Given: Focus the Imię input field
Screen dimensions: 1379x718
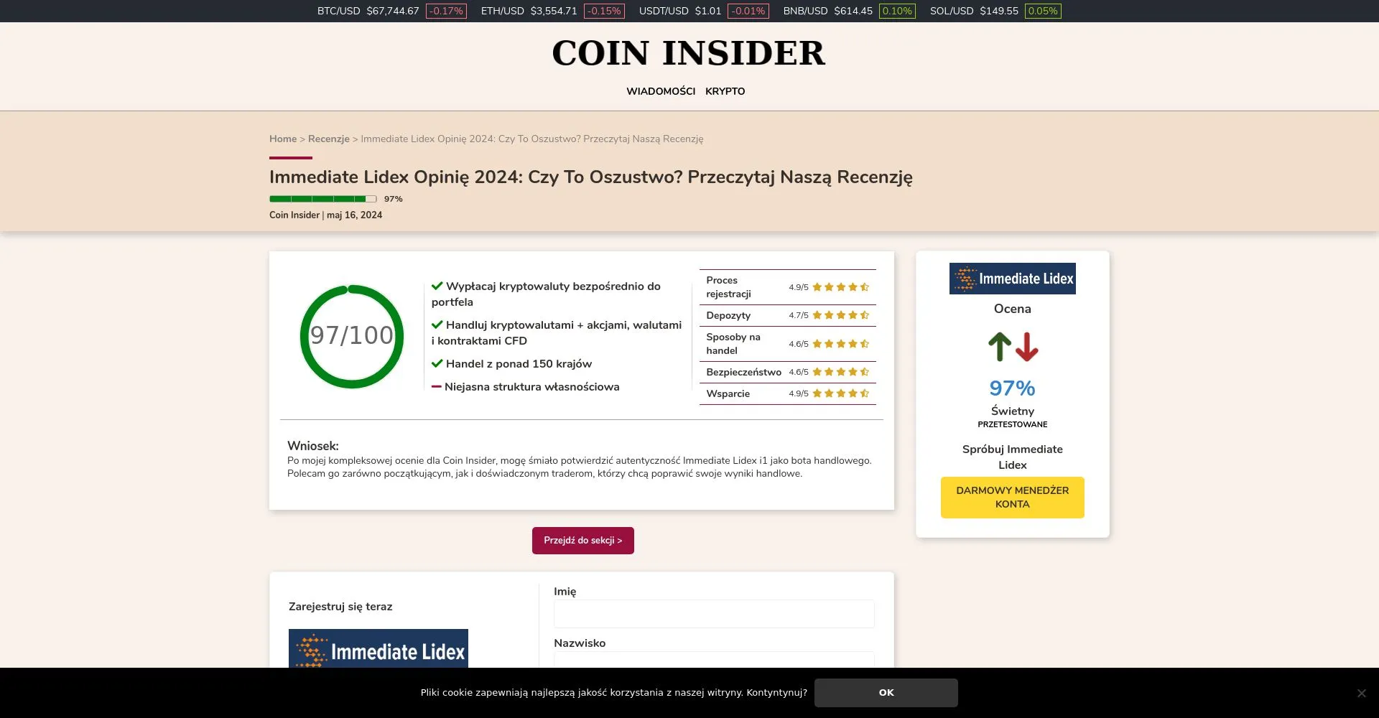Looking at the screenshot, I should 714,614.
